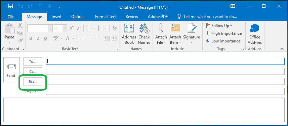Click Next Item down arrow
This screenshot has width=288, height=126.
click(x=50, y=6)
